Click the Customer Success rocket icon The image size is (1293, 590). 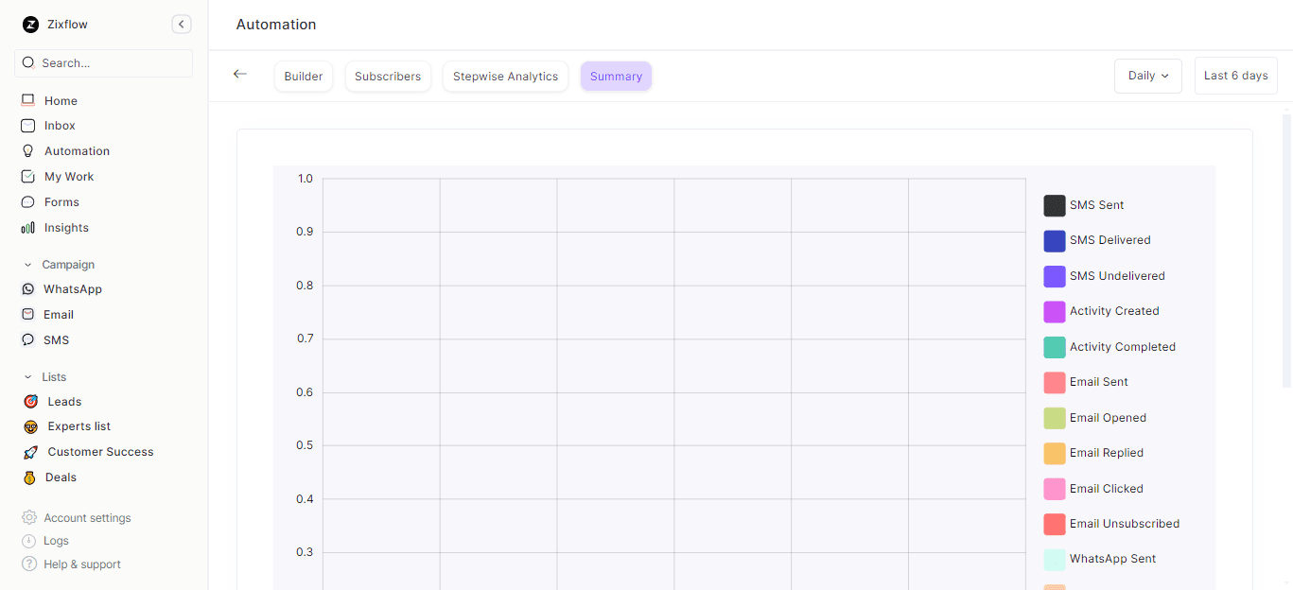[x=30, y=452]
